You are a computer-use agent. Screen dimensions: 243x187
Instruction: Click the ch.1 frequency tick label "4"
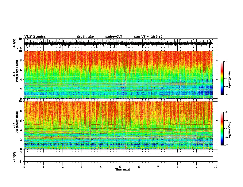click(21, 80)
